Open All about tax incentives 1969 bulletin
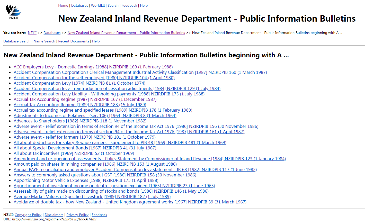The image size is (365, 224). click(x=74, y=153)
